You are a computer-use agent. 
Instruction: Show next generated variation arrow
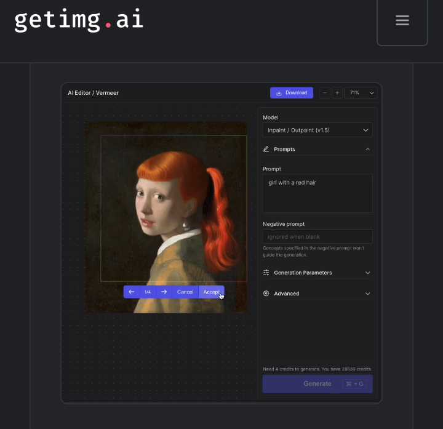click(x=164, y=292)
